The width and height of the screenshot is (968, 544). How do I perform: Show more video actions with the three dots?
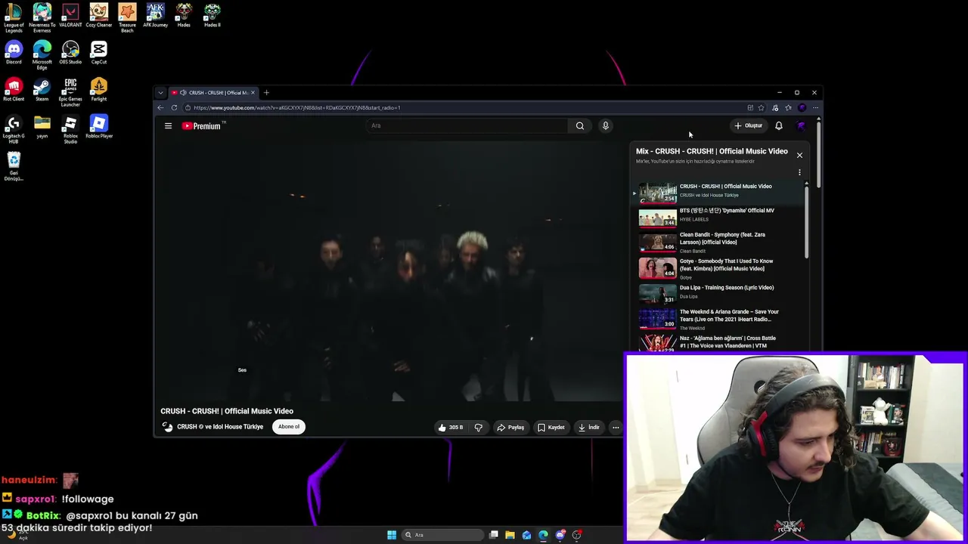616,428
